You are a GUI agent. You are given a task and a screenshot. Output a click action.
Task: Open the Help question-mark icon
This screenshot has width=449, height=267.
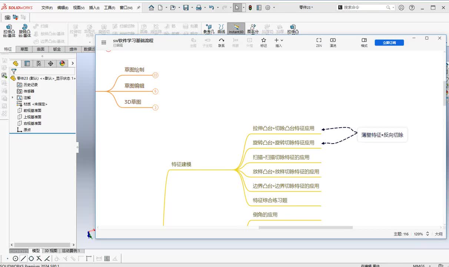pos(412,7)
